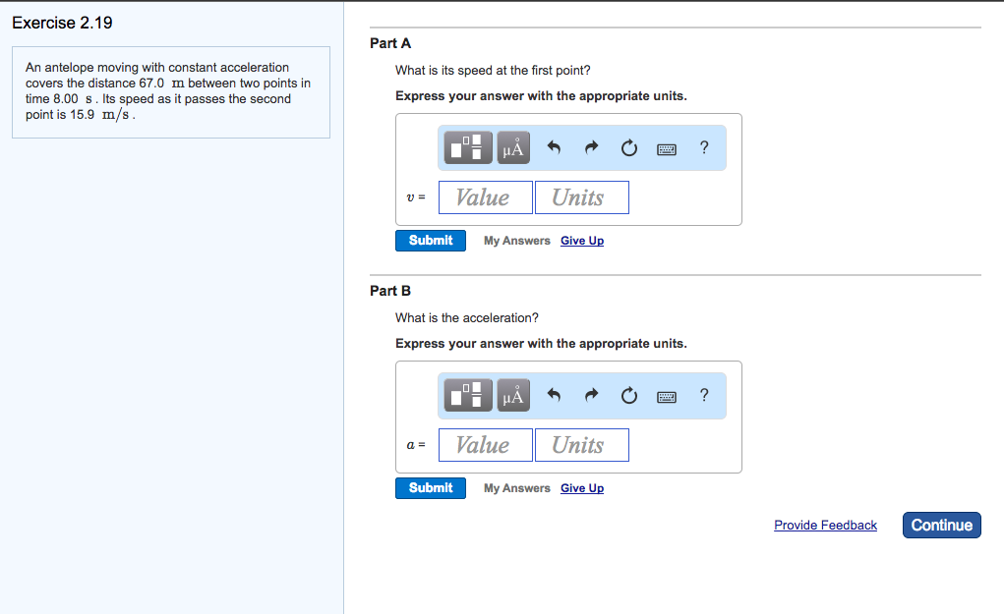
Task: Submit the Part A answer
Action: tap(431, 241)
